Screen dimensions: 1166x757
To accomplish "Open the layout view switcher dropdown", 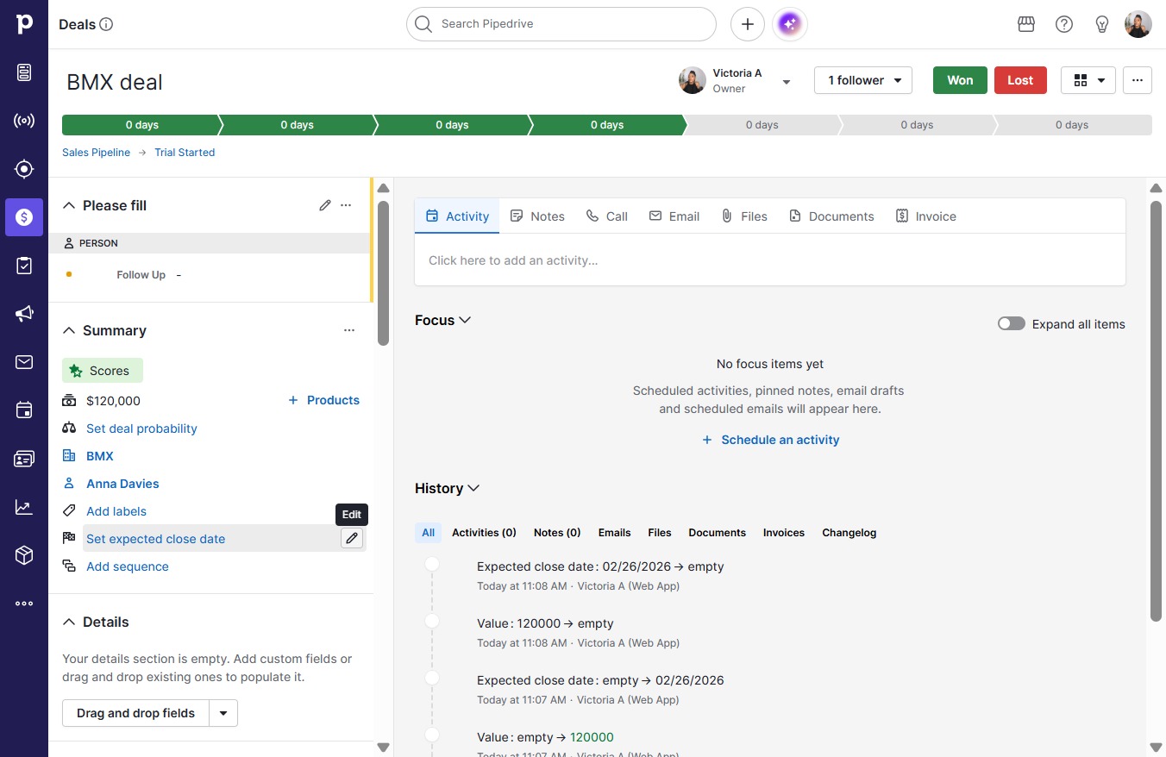I will pyautogui.click(x=1088, y=80).
